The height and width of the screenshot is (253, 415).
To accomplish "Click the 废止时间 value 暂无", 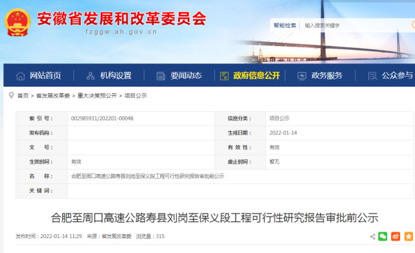I will [x=275, y=162].
